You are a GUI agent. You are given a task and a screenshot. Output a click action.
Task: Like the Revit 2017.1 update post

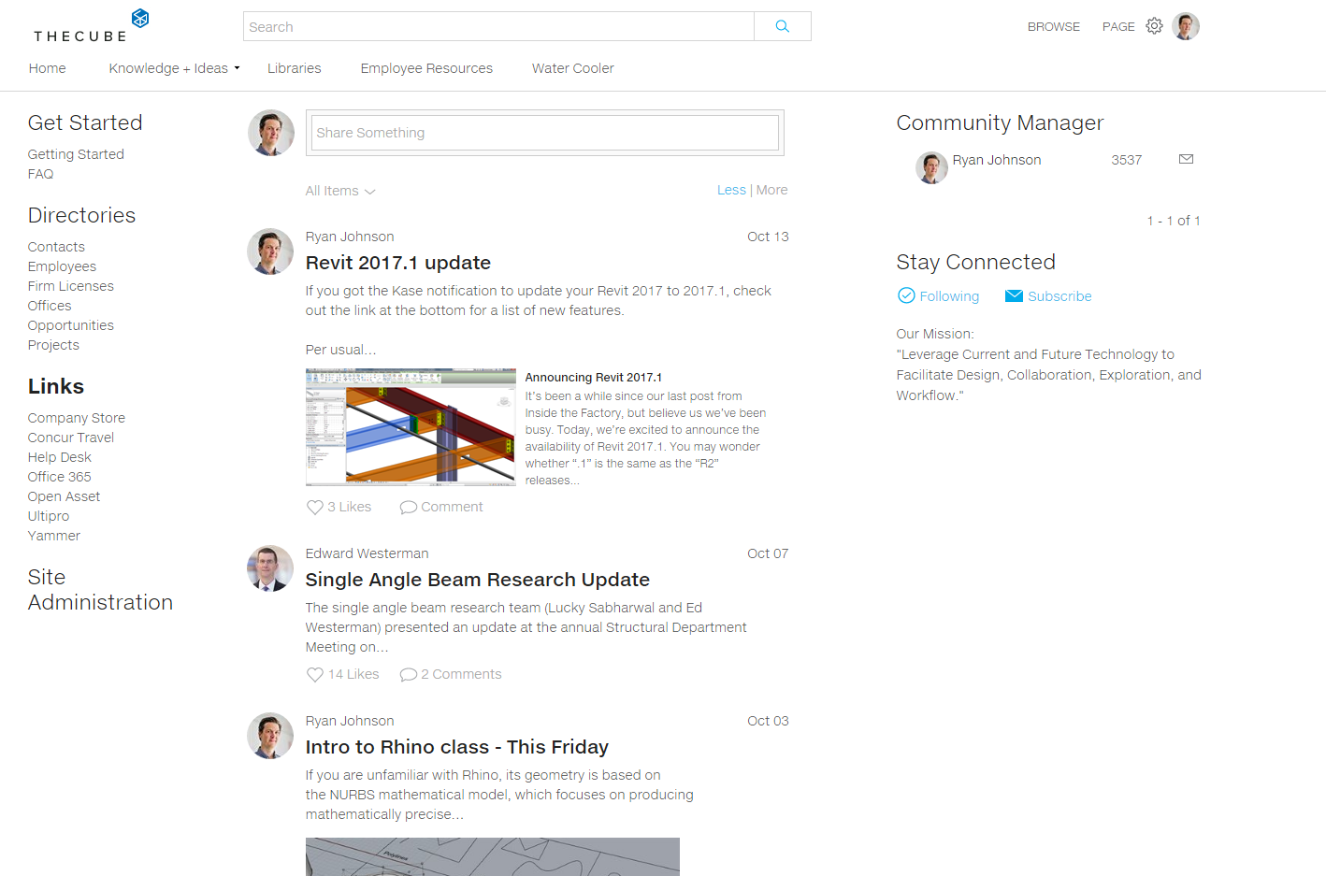[x=315, y=507]
